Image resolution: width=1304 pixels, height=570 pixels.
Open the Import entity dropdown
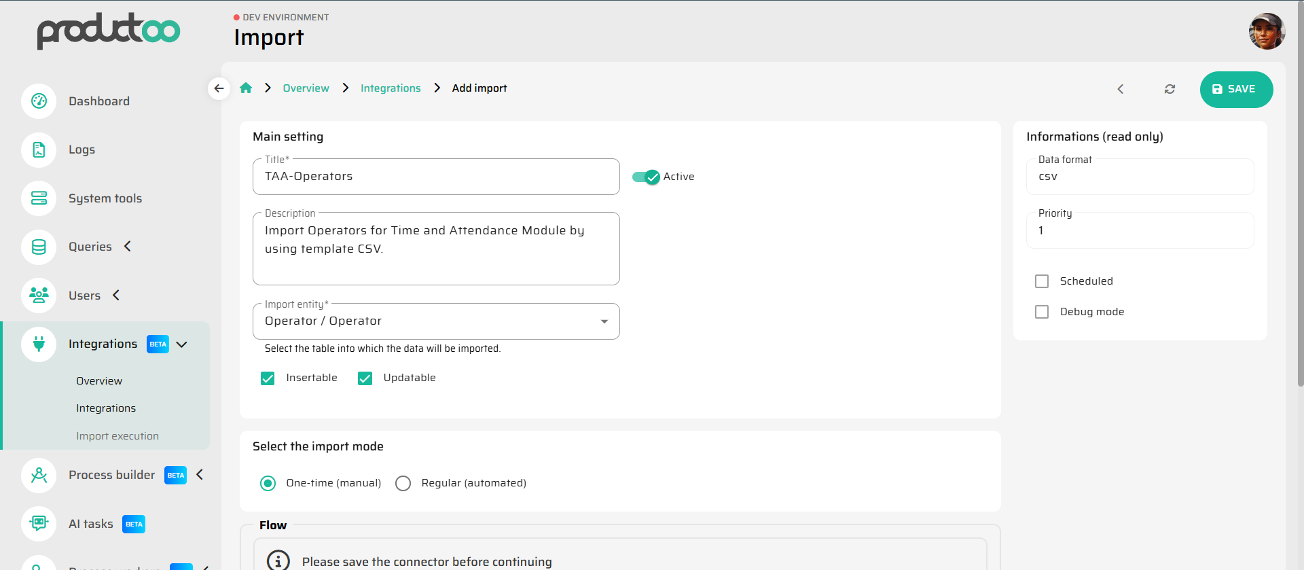coord(436,321)
